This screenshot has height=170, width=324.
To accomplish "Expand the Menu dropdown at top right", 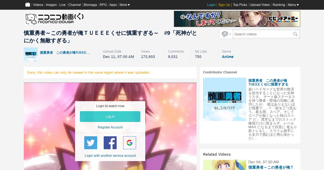I will click(293, 5).
